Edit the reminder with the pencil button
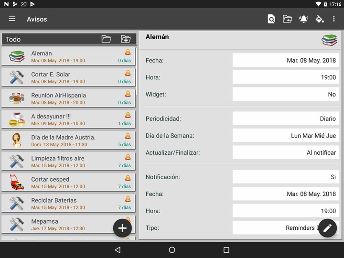The height and width of the screenshot is (258, 344). click(x=328, y=228)
